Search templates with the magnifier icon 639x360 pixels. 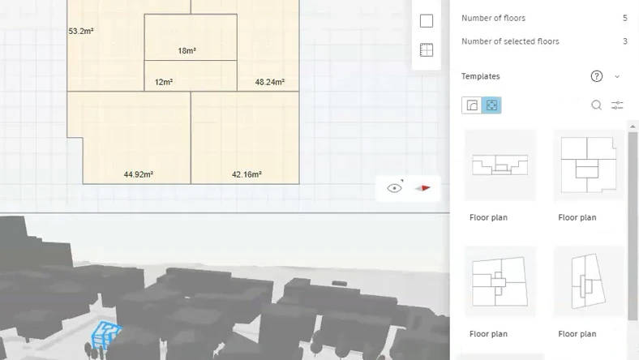(596, 105)
